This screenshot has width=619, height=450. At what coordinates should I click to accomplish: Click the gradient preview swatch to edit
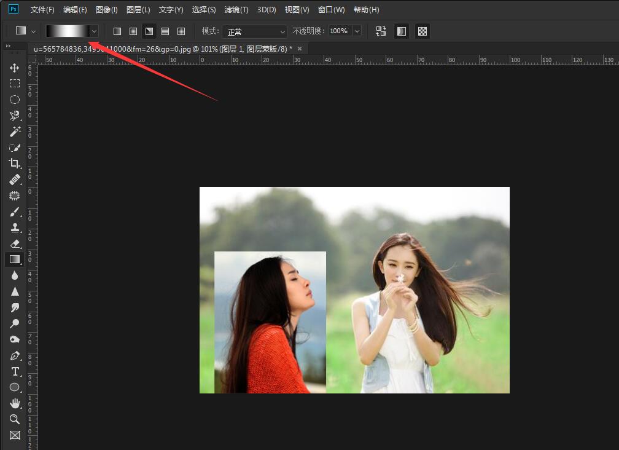tap(68, 31)
